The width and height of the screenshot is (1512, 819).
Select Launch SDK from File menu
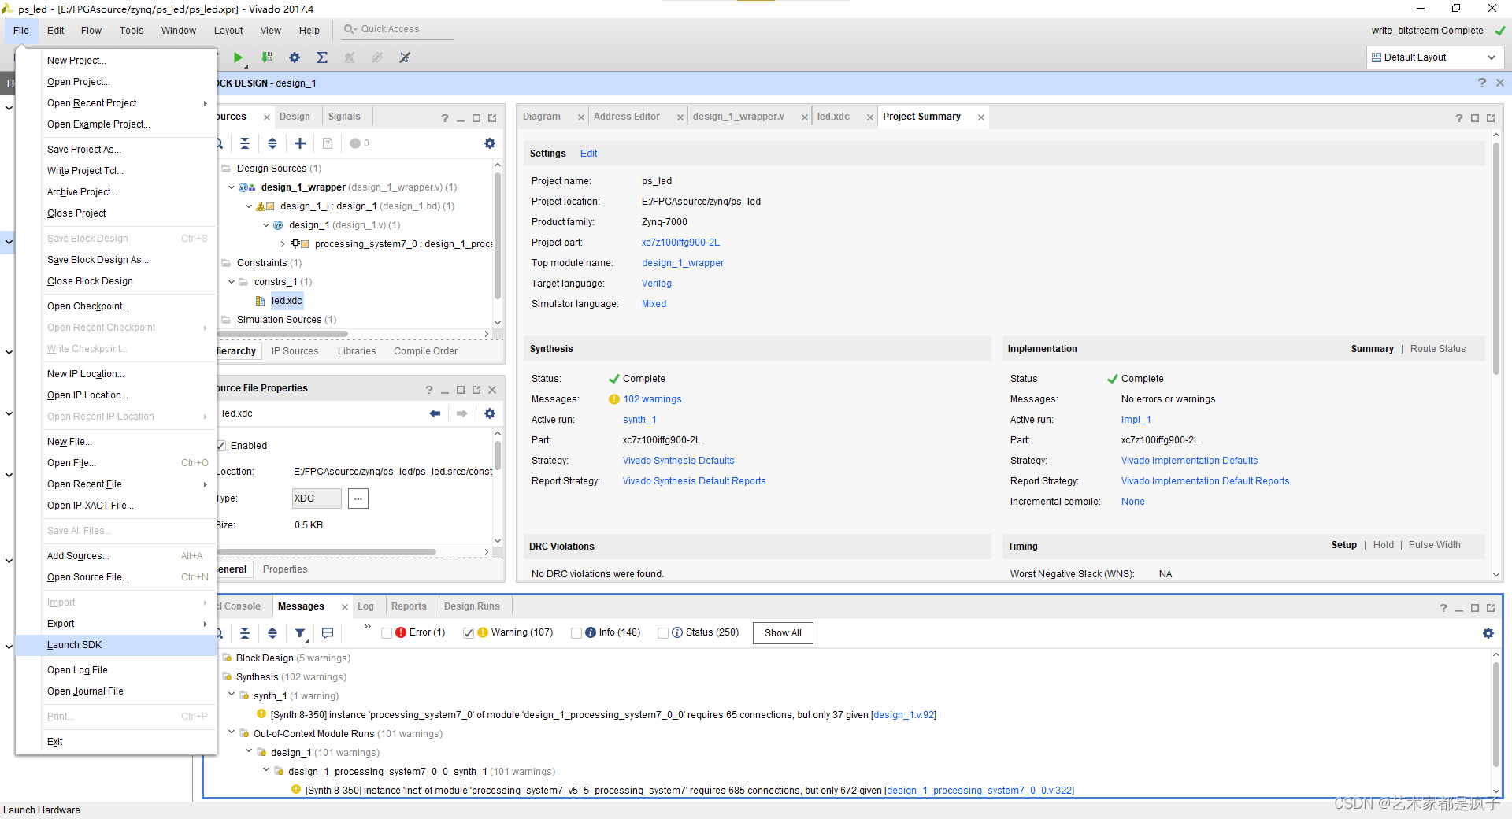[x=116, y=645]
